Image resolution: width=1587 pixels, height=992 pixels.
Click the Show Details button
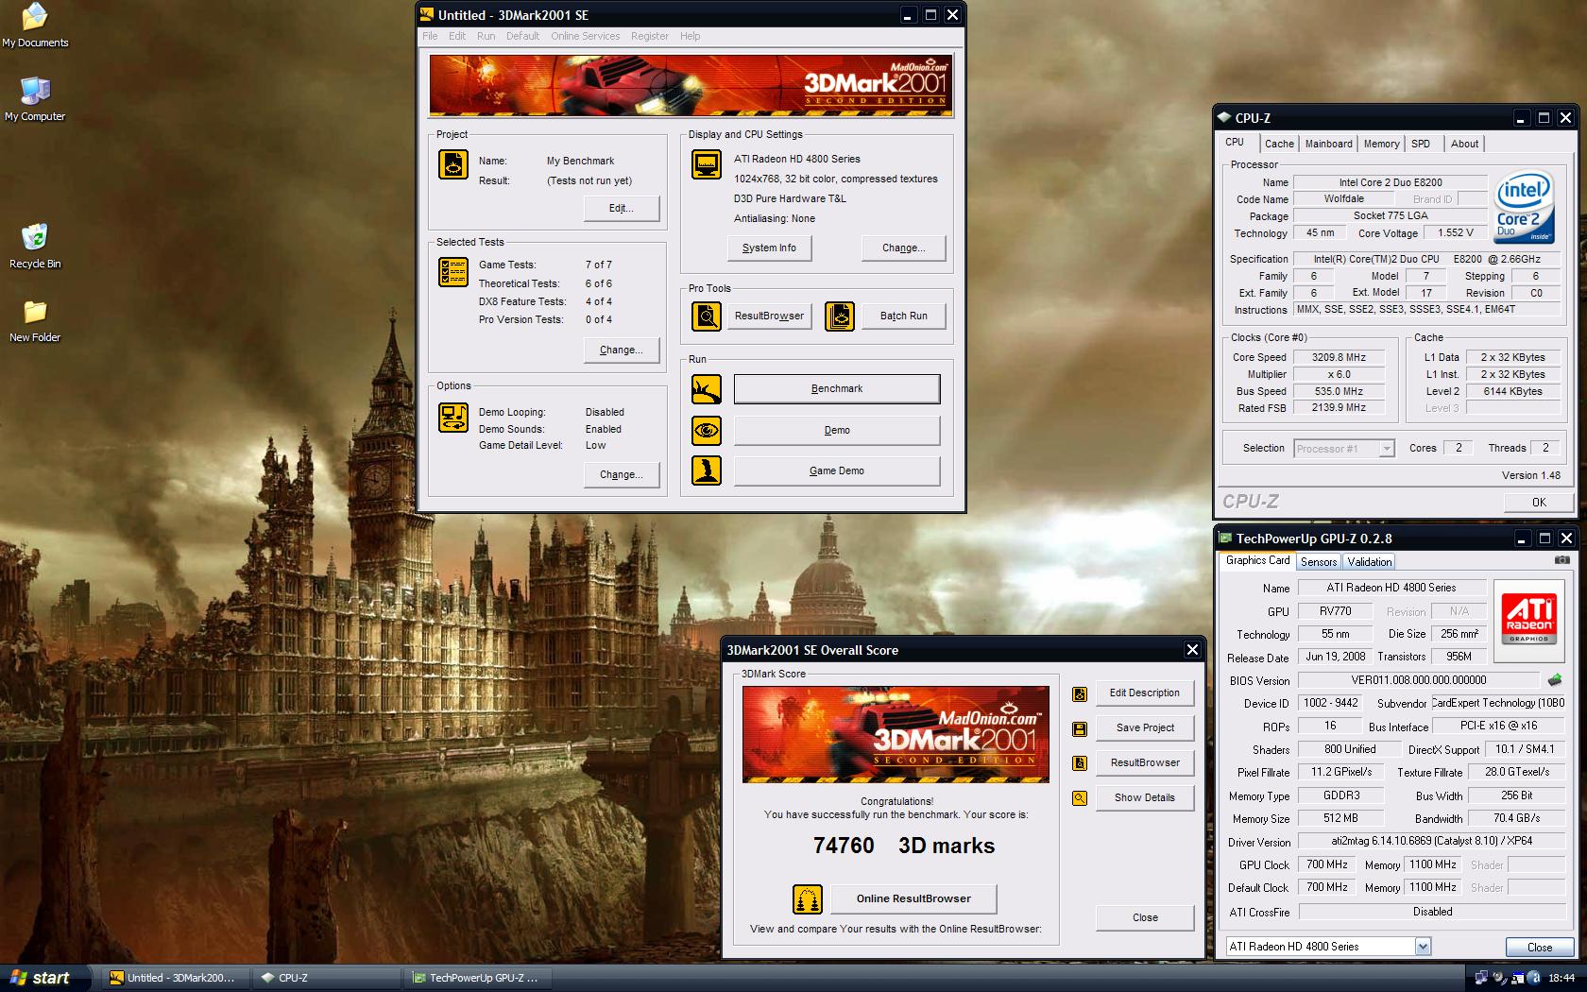click(1145, 797)
